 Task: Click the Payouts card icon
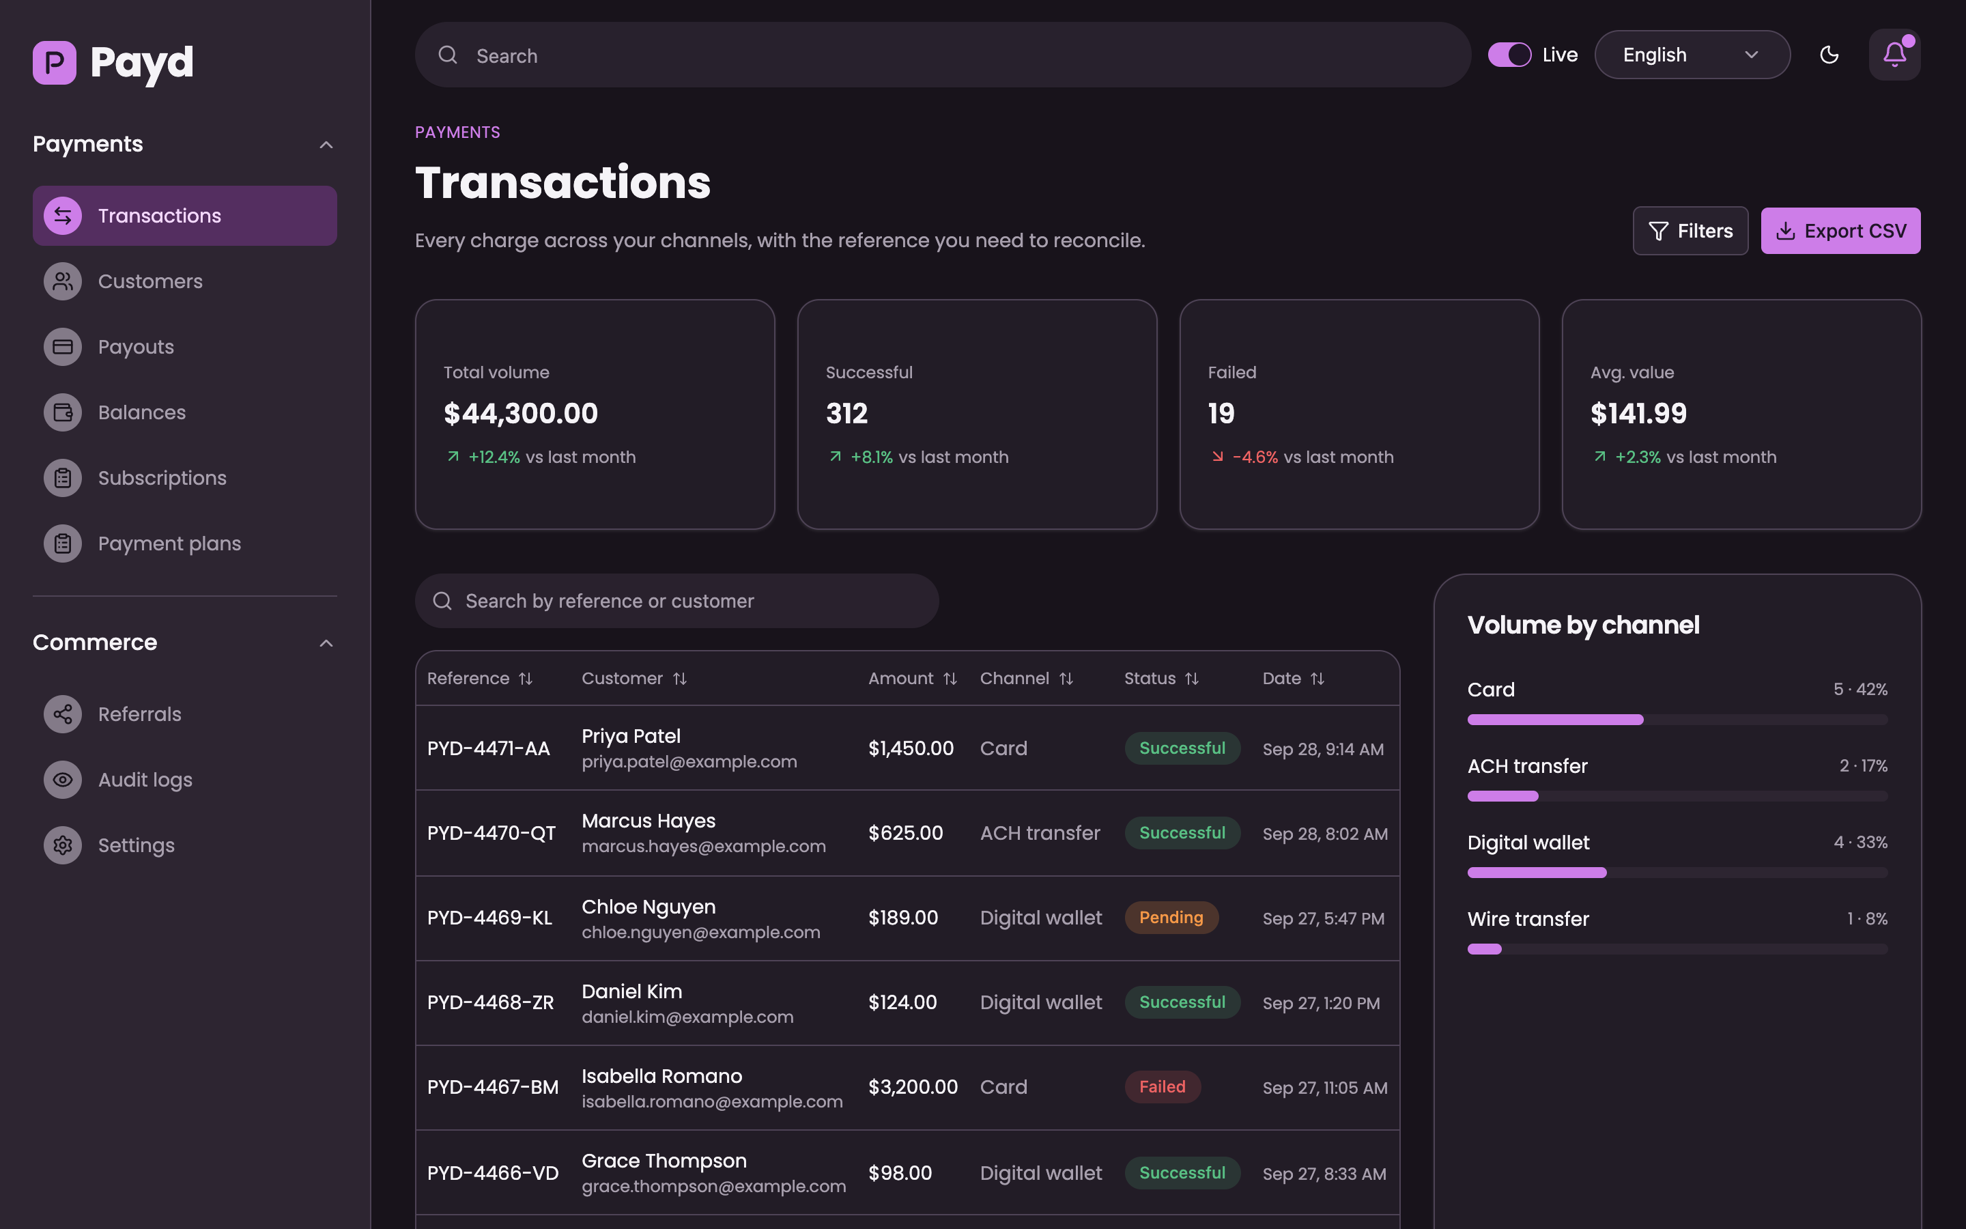point(63,347)
